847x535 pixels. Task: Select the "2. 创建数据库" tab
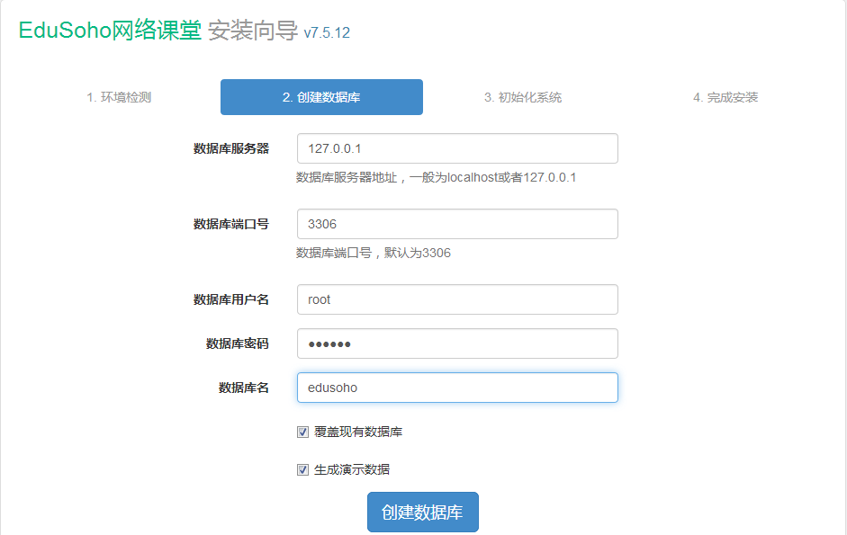pyautogui.click(x=321, y=96)
